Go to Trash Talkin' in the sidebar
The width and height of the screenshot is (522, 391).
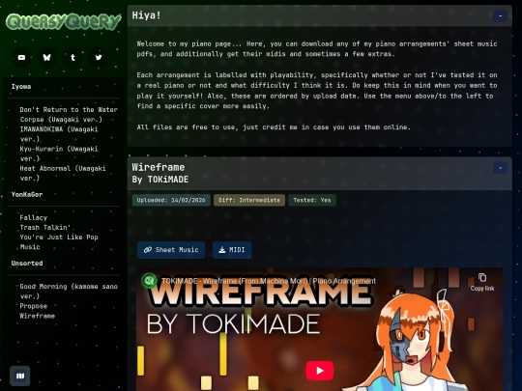44,228
